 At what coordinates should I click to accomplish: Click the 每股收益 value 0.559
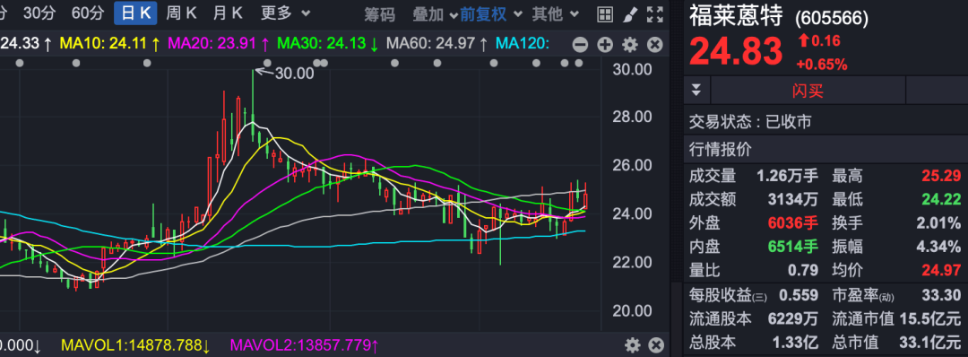coord(799,295)
